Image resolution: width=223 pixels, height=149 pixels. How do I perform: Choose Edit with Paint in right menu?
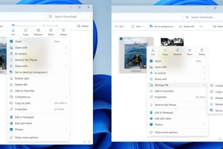point(177,118)
